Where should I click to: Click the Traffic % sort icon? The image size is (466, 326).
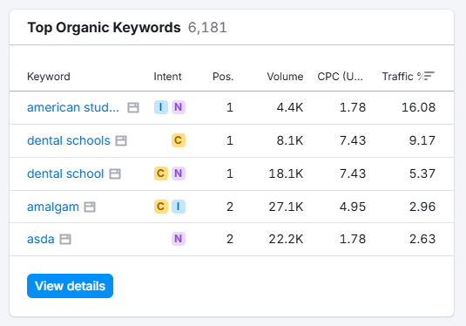tap(429, 76)
